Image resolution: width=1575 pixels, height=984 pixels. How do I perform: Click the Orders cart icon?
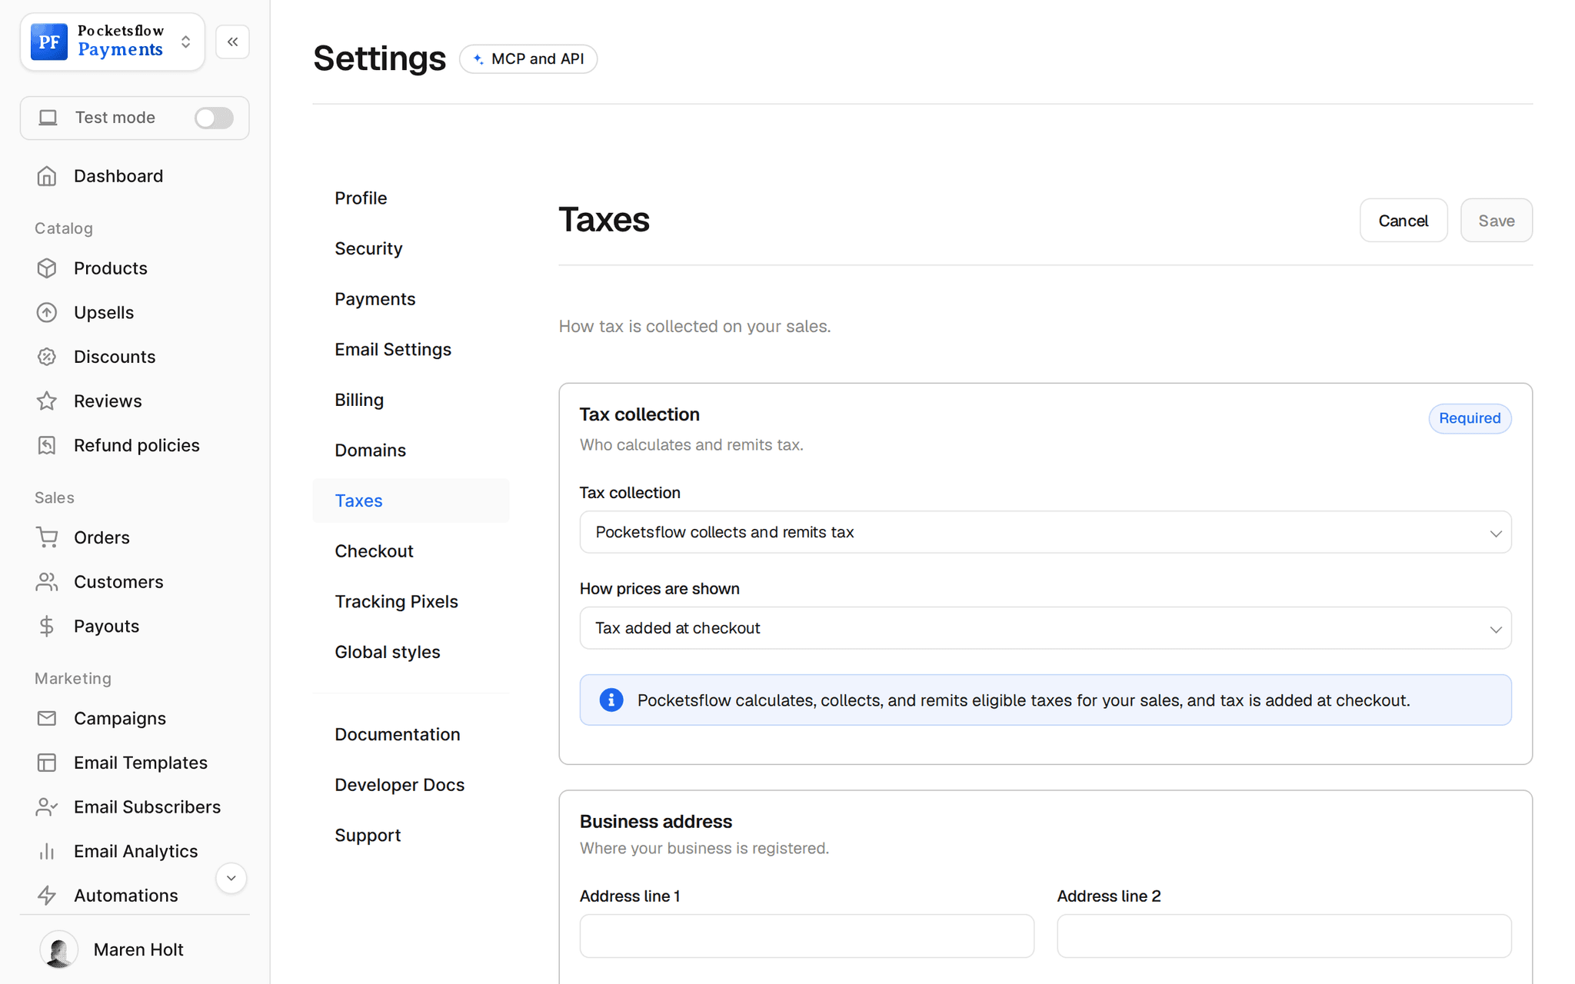tap(47, 537)
